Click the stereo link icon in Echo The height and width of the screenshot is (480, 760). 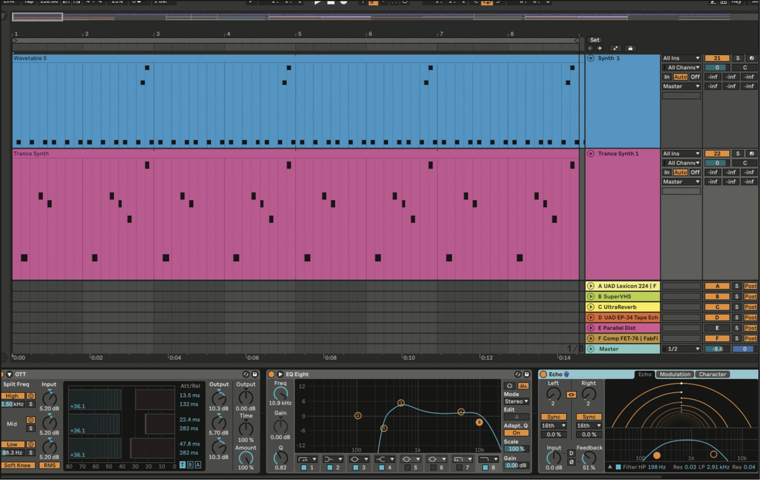(x=573, y=395)
